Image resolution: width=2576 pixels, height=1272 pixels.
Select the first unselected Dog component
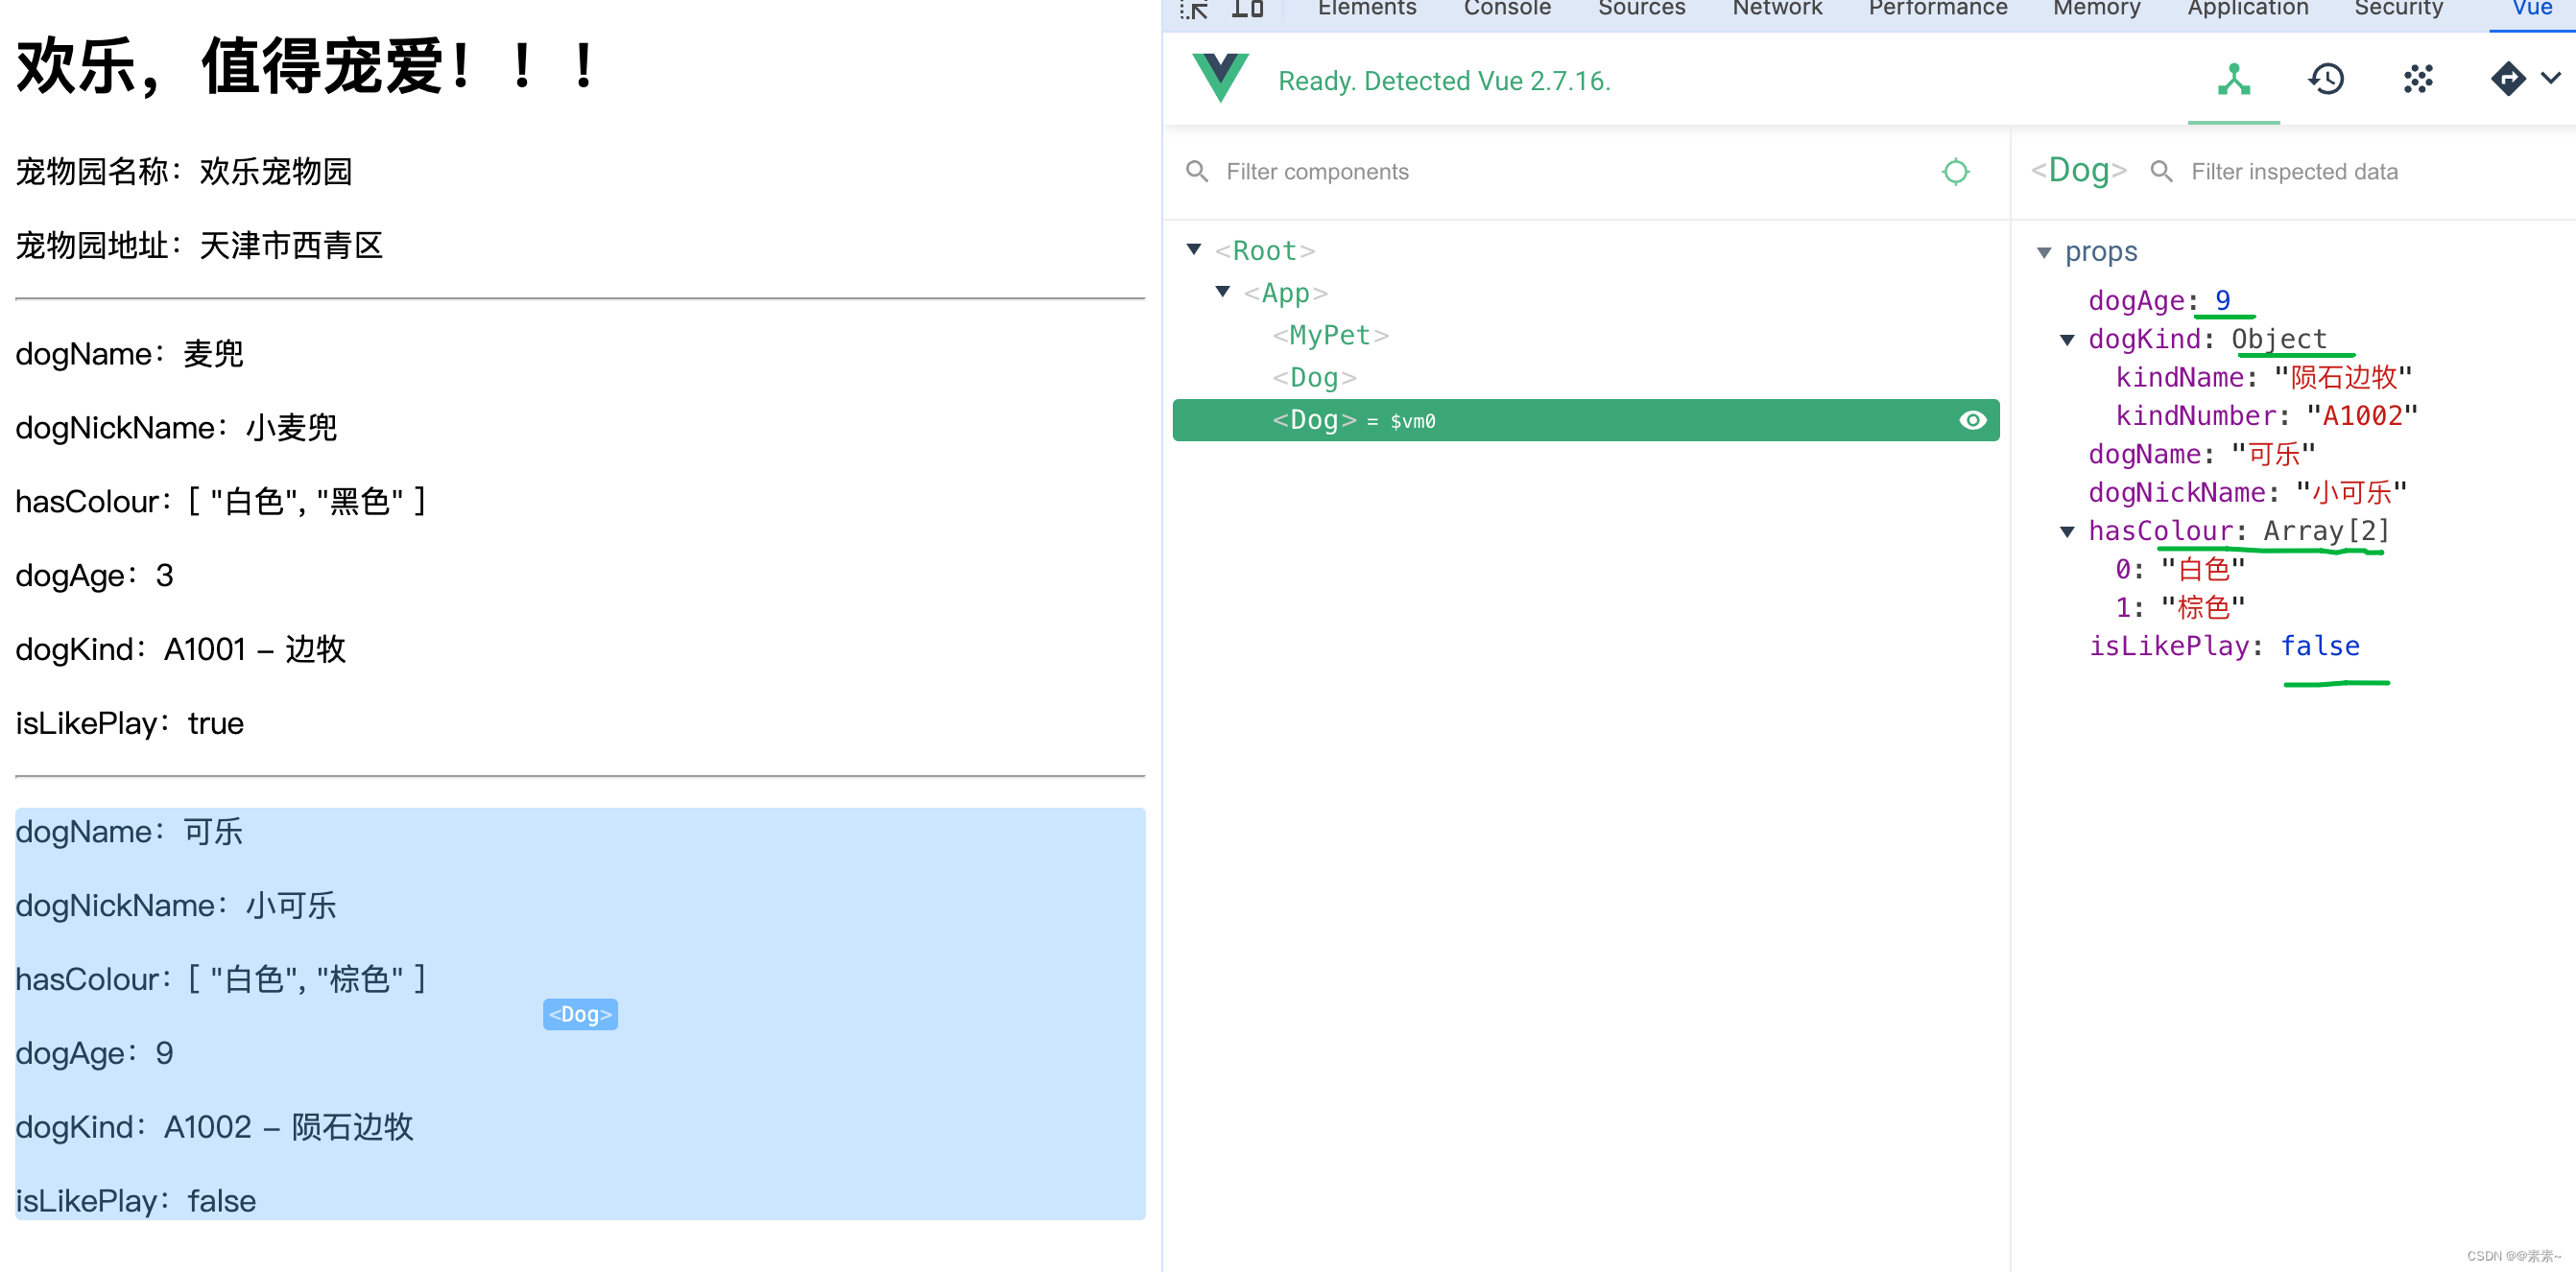pos(1313,378)
